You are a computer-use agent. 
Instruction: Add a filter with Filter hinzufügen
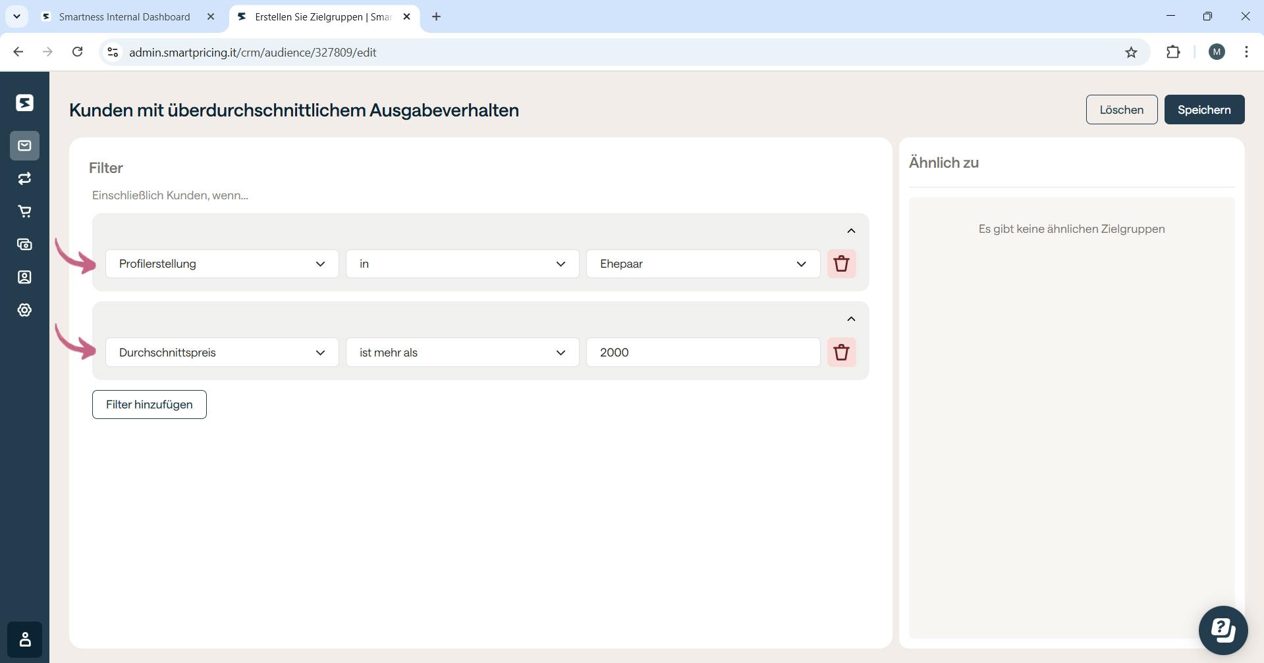(x=150, y=405)
